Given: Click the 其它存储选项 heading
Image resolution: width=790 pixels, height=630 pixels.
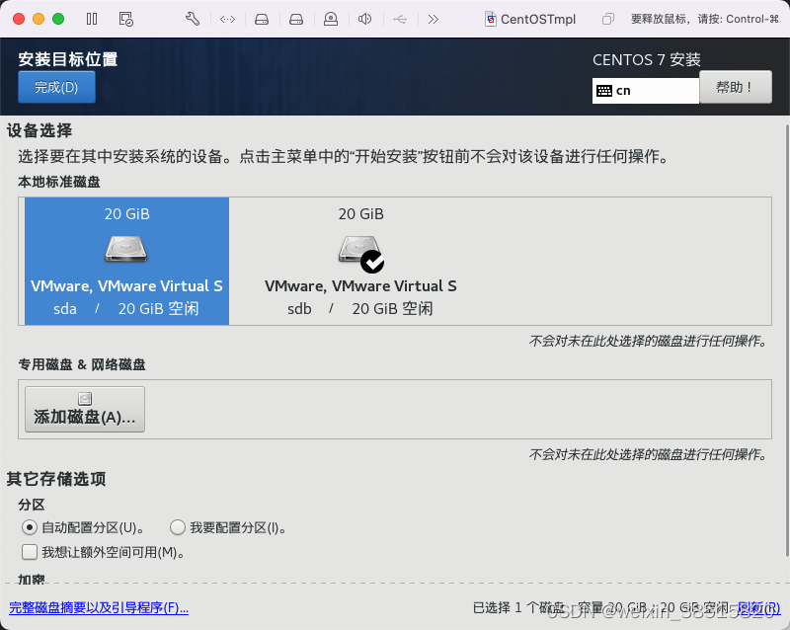Looking at the screenshot, I should click(56, 479).
